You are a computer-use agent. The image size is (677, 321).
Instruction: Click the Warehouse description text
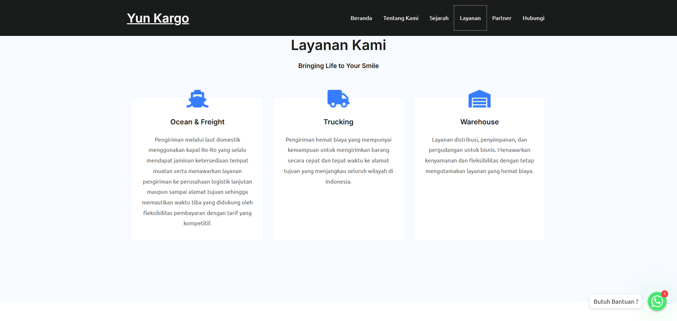pyautogui.click(x=479, y=155)
